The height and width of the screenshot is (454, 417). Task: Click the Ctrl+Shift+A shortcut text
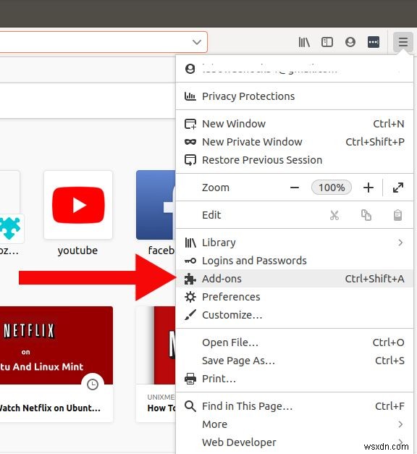(374, 279)
